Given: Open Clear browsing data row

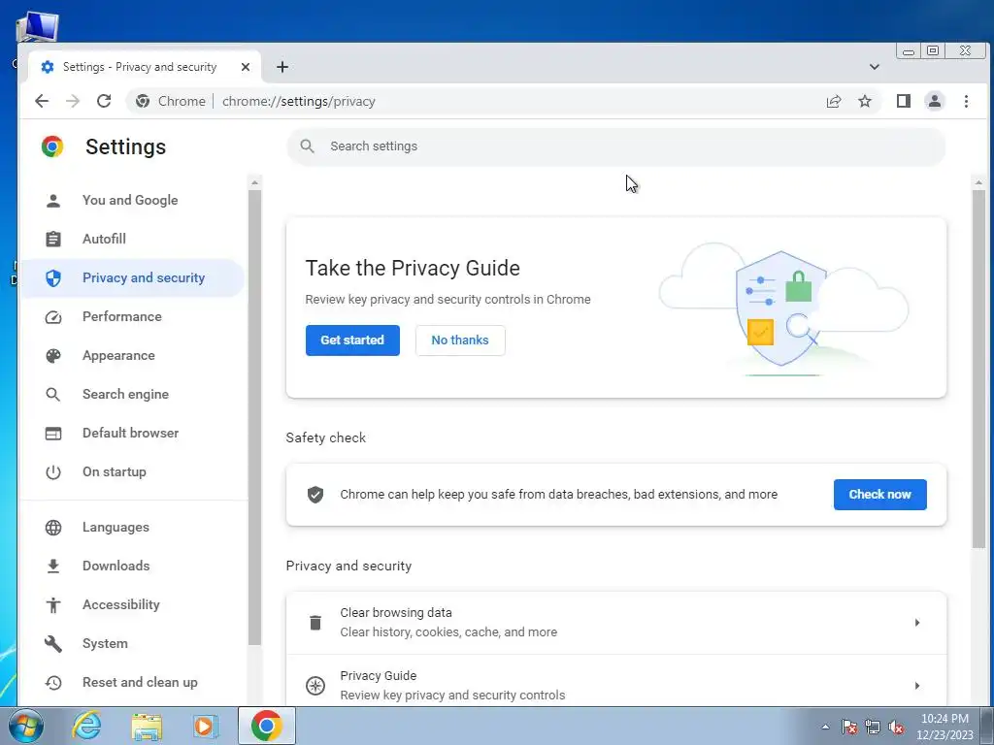Looking at the screenshot, I should pos(616,623).
